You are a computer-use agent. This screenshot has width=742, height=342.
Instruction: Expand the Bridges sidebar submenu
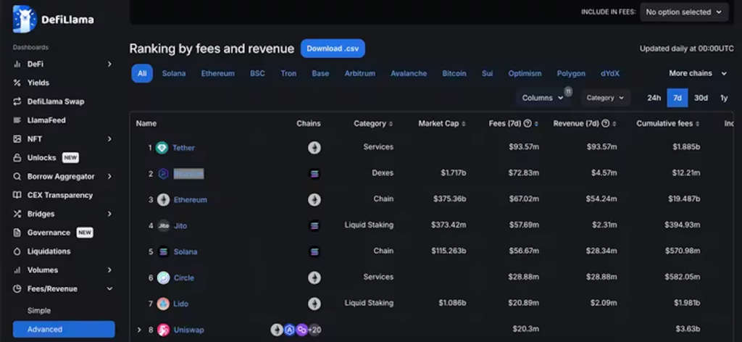(109, 214)
